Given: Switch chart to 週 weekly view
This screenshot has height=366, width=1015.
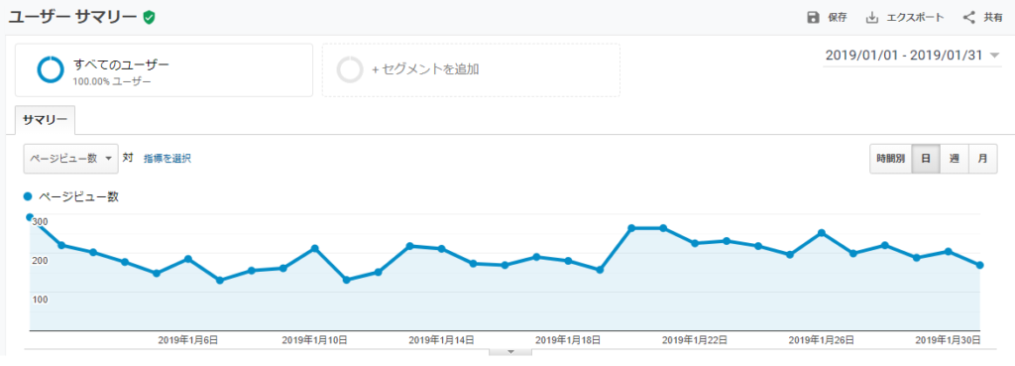Looking at the screenshot, I should click(x=955, y=159).
